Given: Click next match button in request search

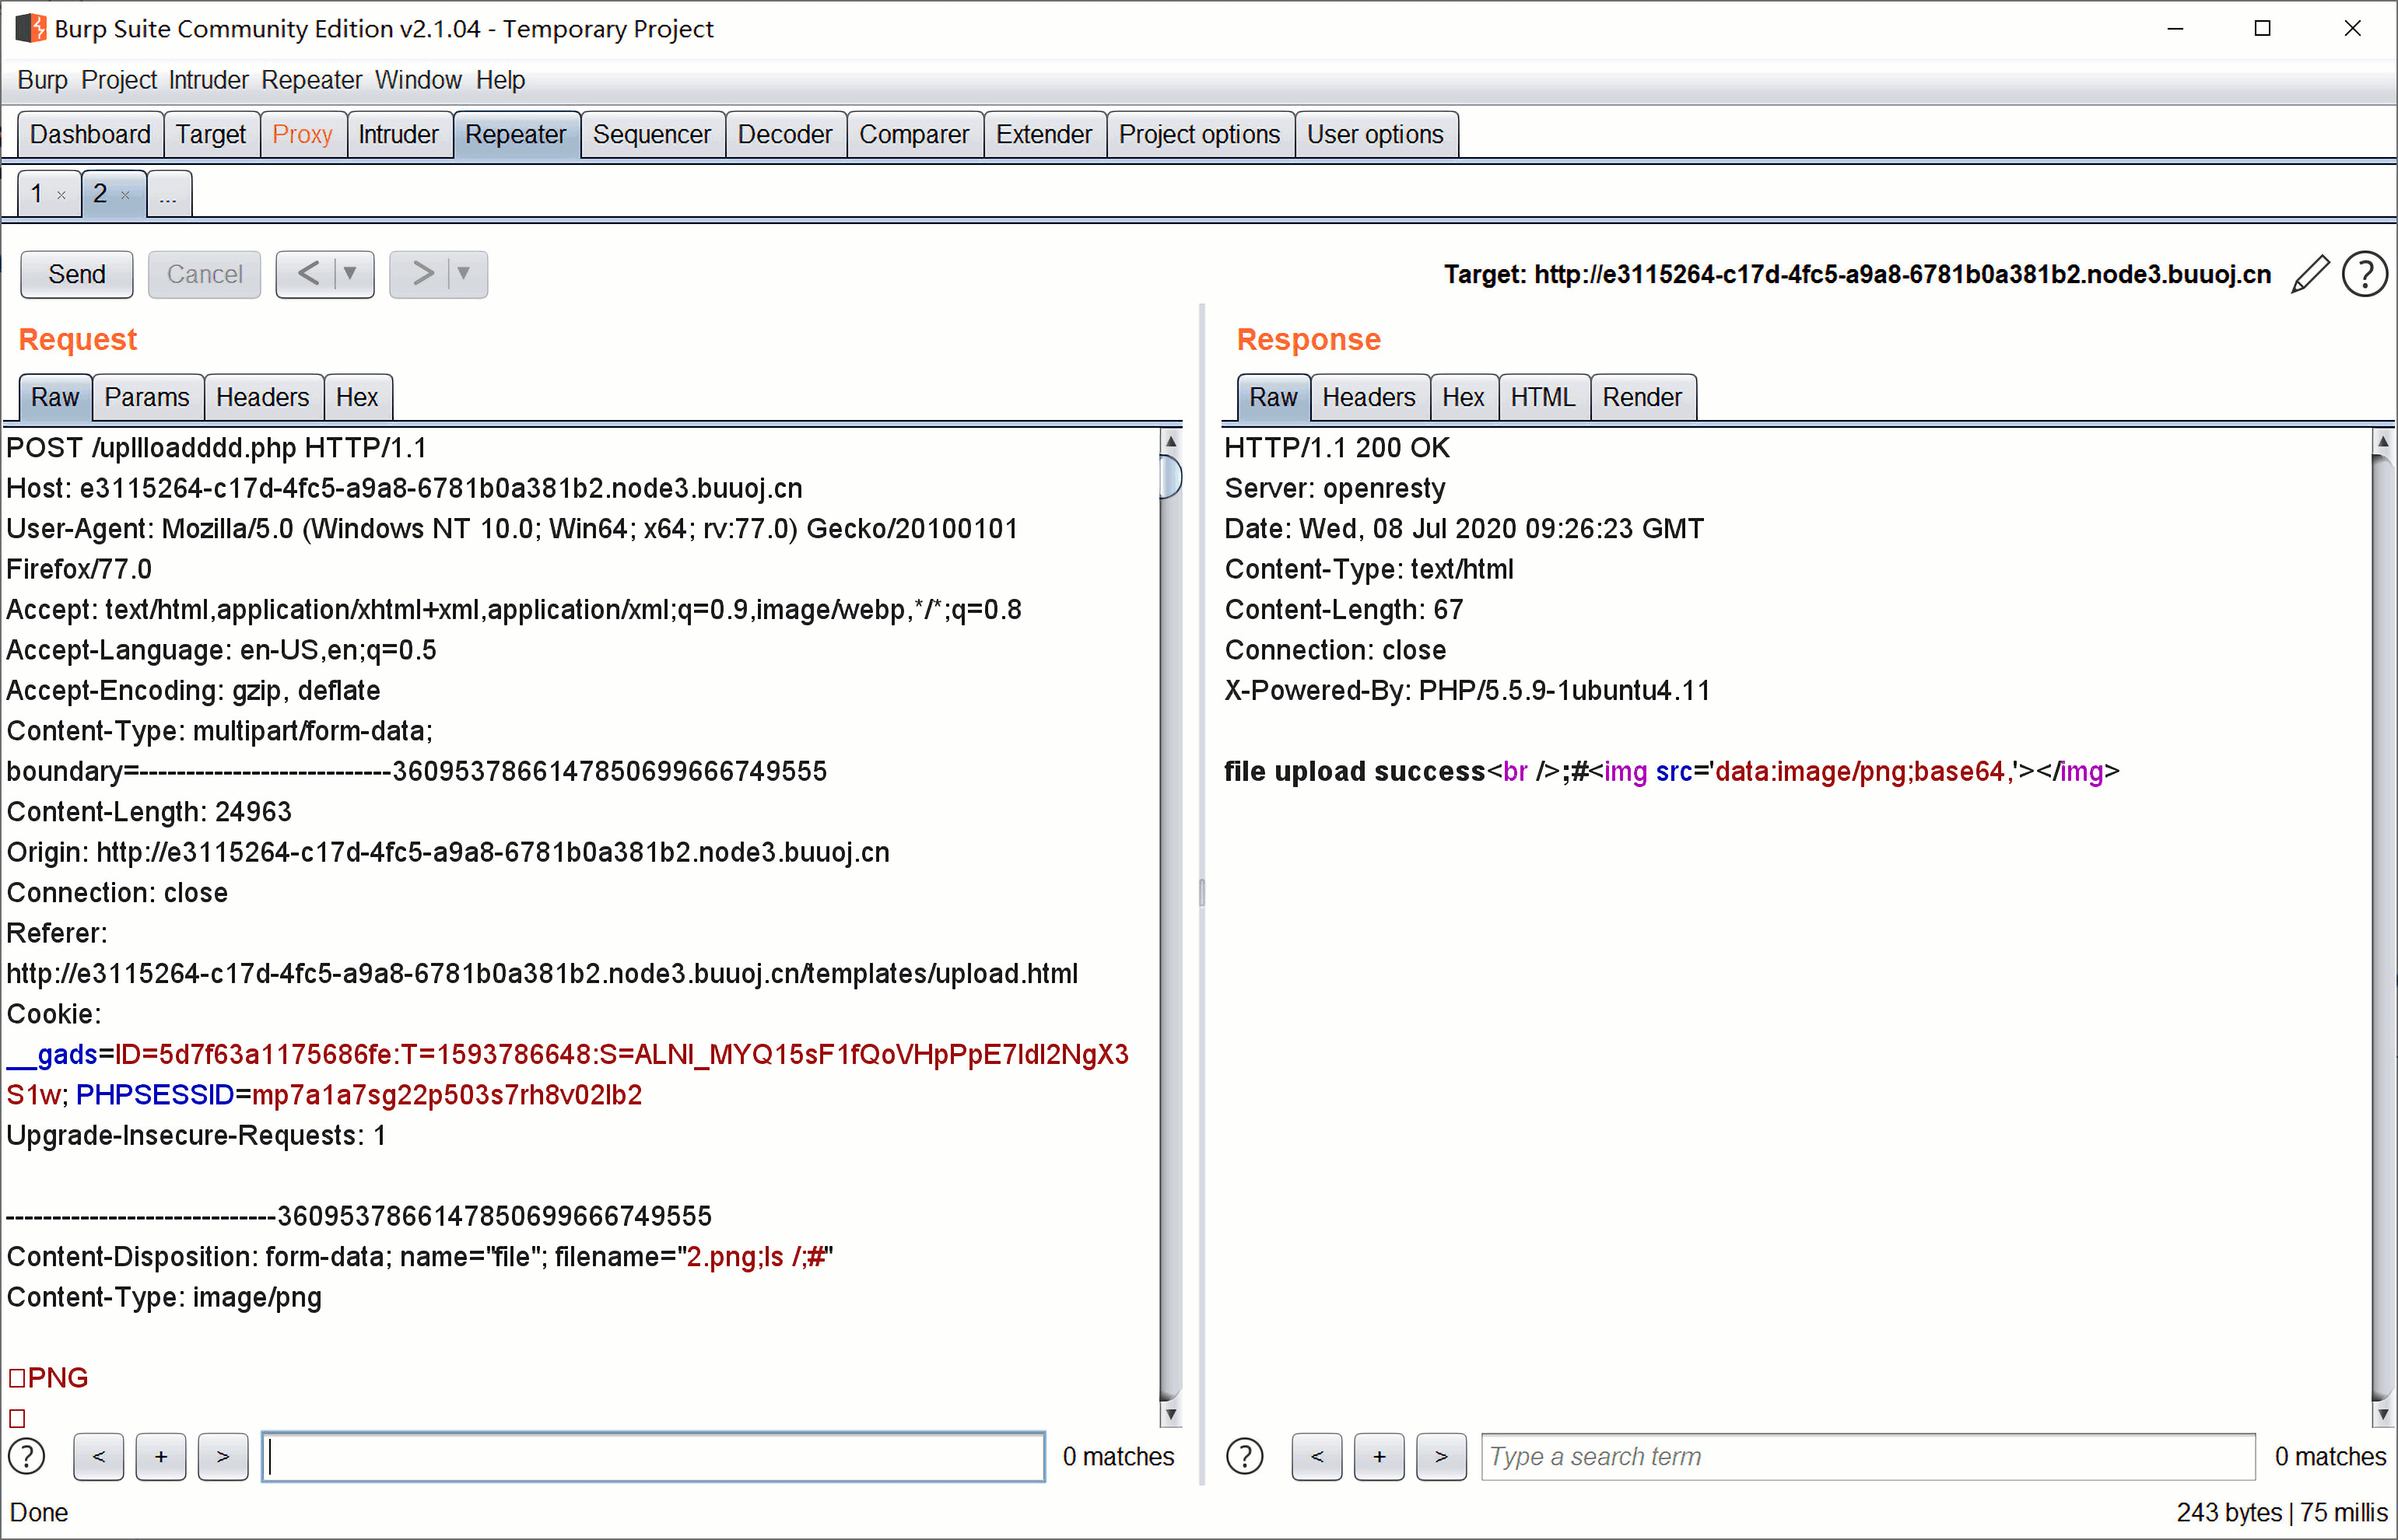Looking at the screenshot, I should [x=223, y=1456].
